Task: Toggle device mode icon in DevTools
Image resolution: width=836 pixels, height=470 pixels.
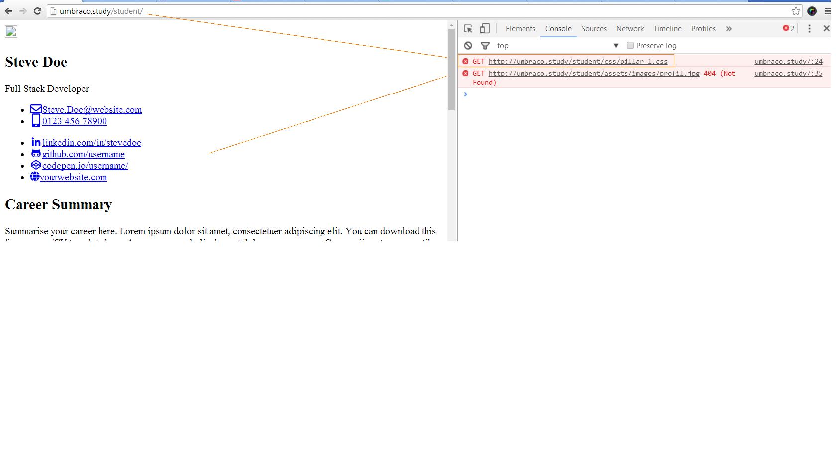Action: coord(485,29)
